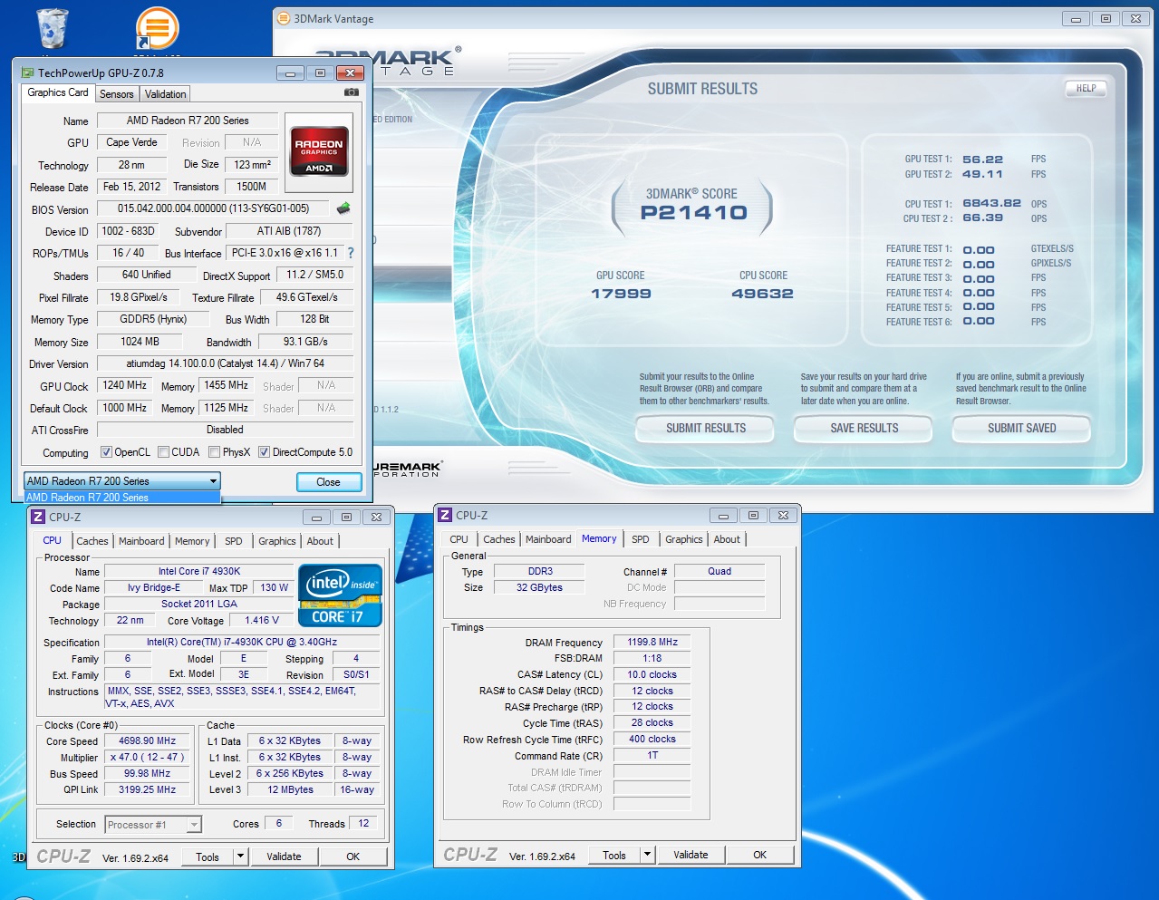Click the Multiplier x 47.0 value
1159x900 pixels.
click(147, 758)
